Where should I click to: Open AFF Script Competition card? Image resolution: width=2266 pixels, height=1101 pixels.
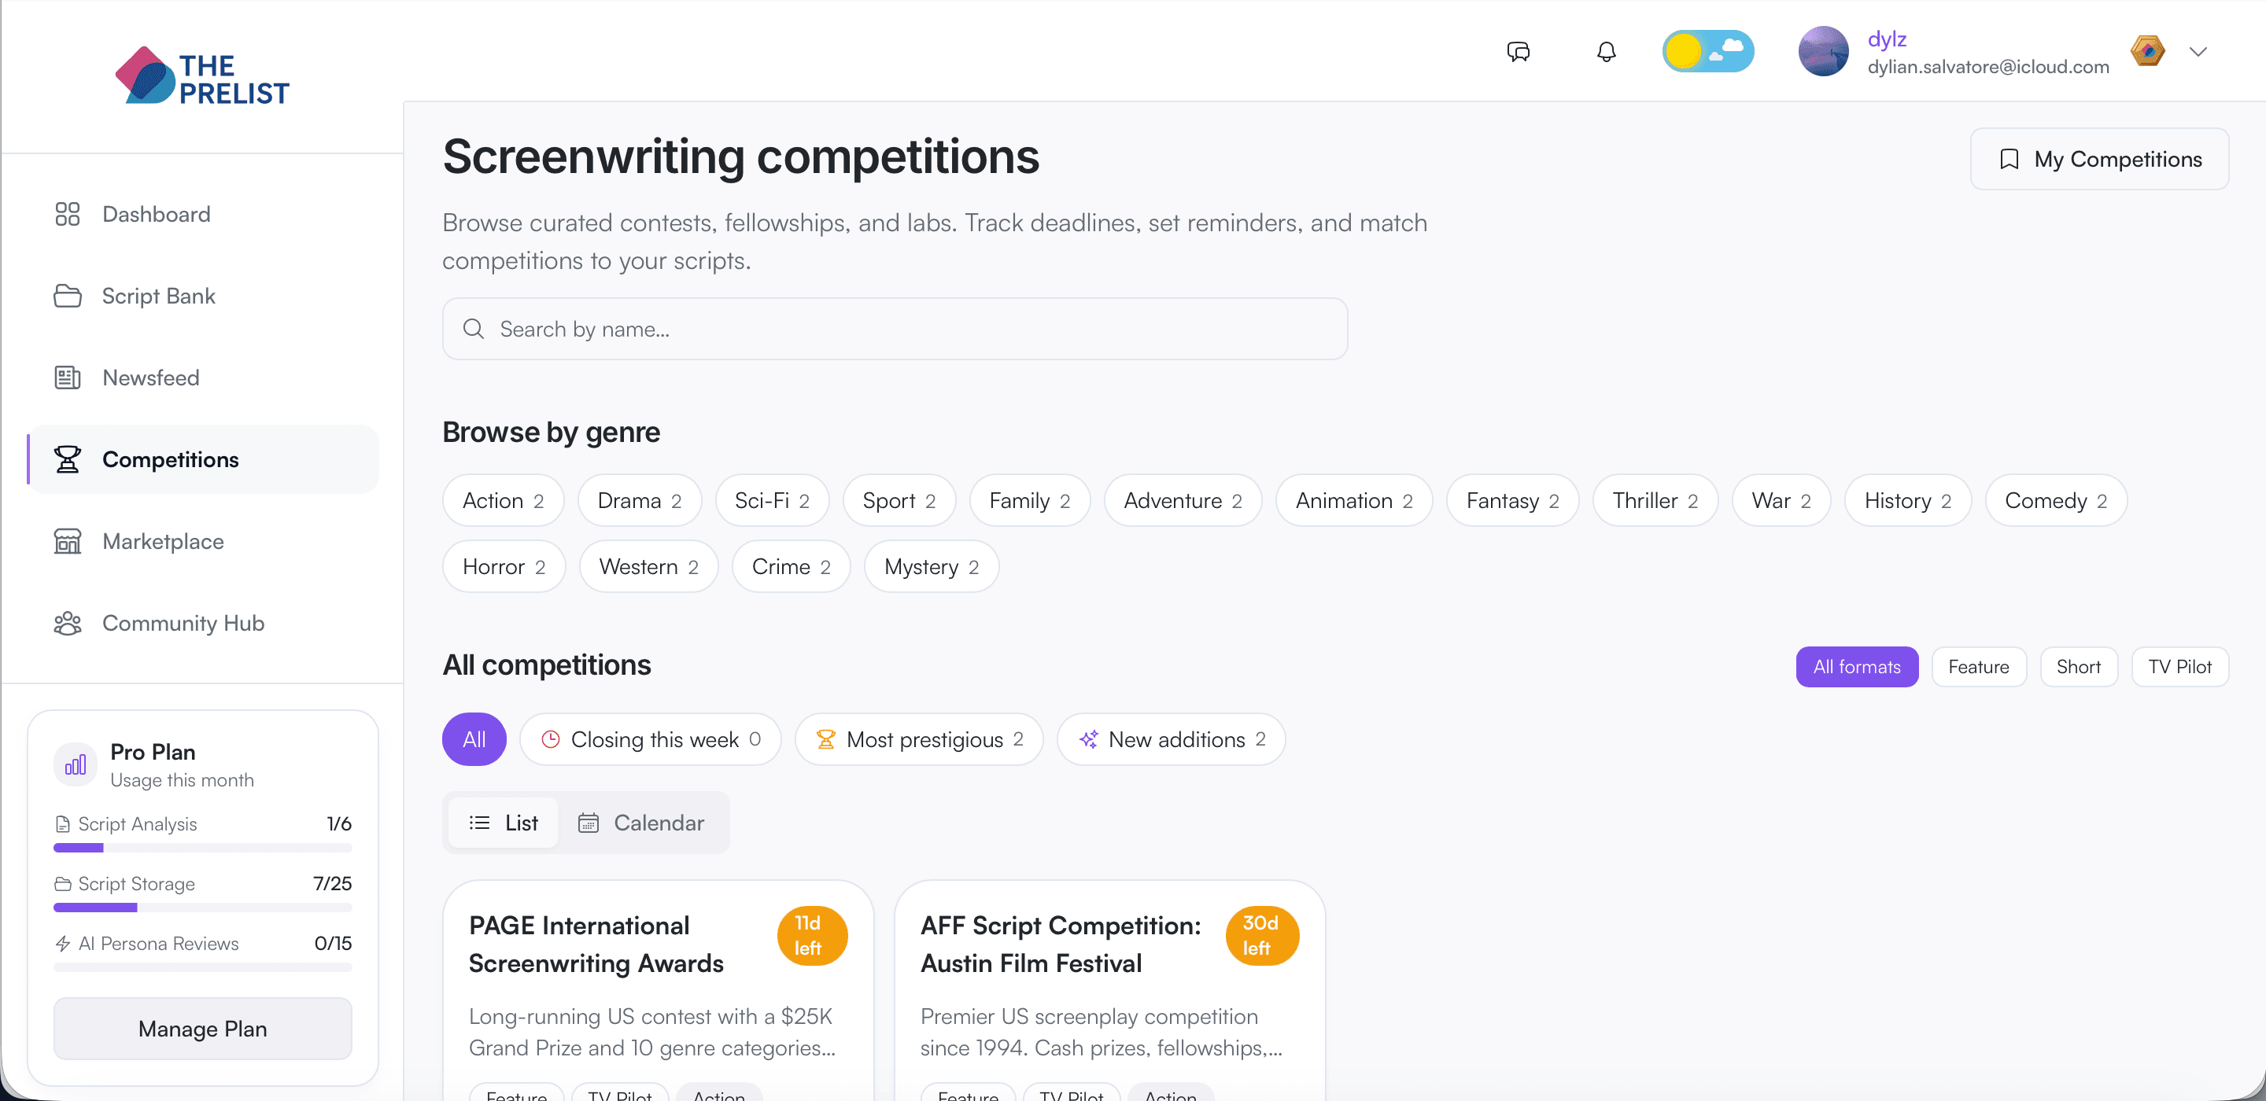(1109, 990)
